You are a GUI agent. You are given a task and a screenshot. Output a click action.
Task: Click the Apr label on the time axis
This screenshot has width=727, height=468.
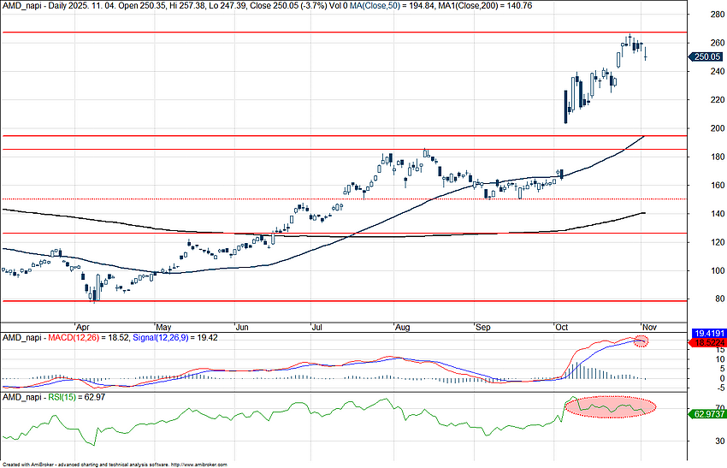coord(83,327)
